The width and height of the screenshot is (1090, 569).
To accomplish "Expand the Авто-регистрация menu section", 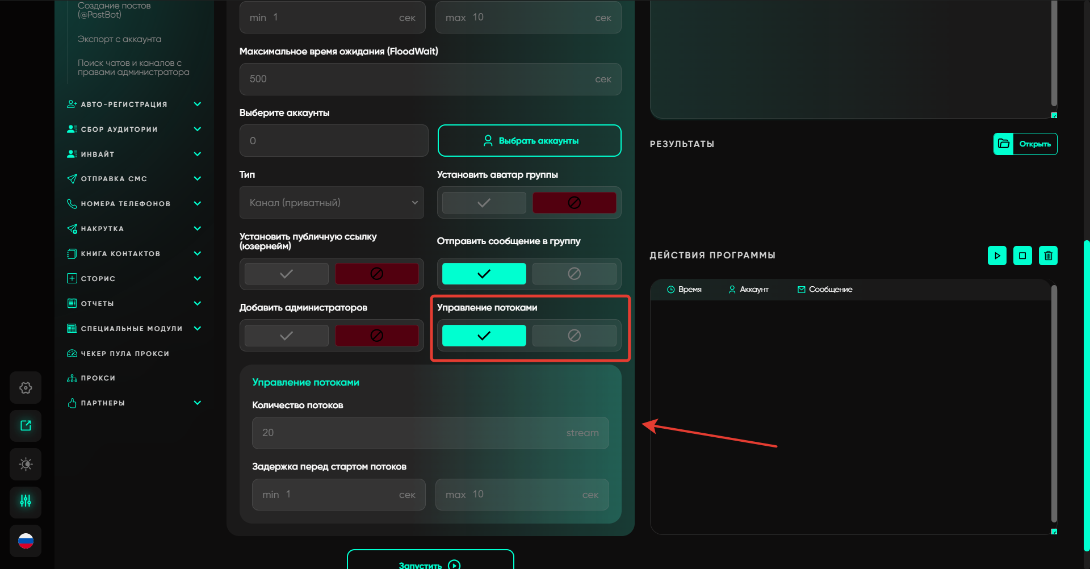I will (x=133, y=104).
